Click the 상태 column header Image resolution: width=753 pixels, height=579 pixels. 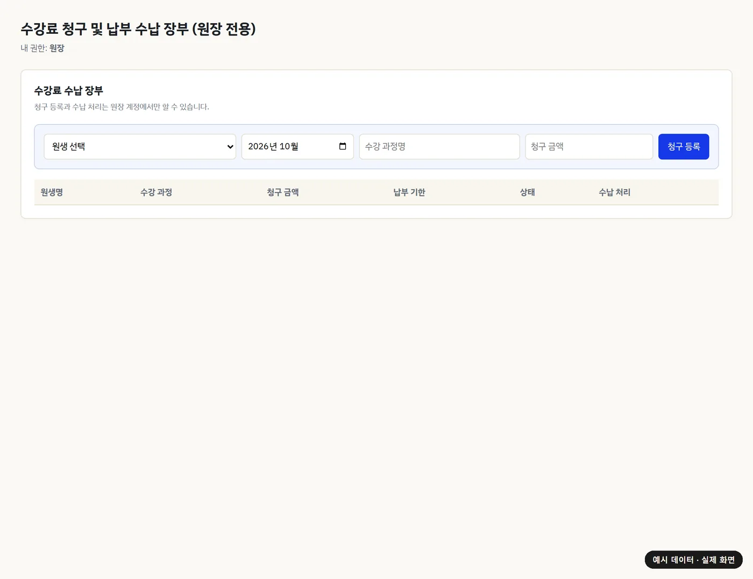point(528,192)
